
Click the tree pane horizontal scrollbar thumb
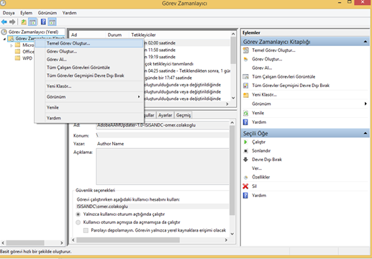coord(25,242)
